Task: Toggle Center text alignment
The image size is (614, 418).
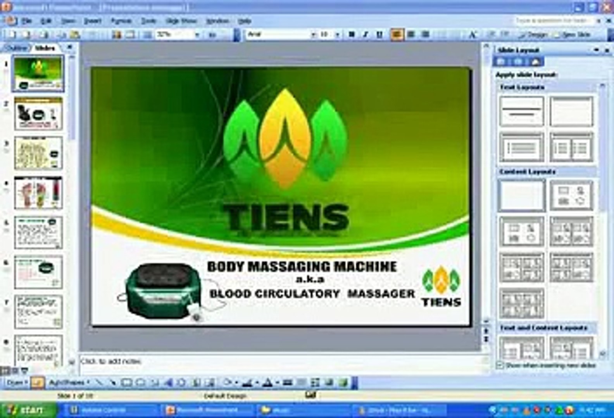Action: tap(411, 34)
